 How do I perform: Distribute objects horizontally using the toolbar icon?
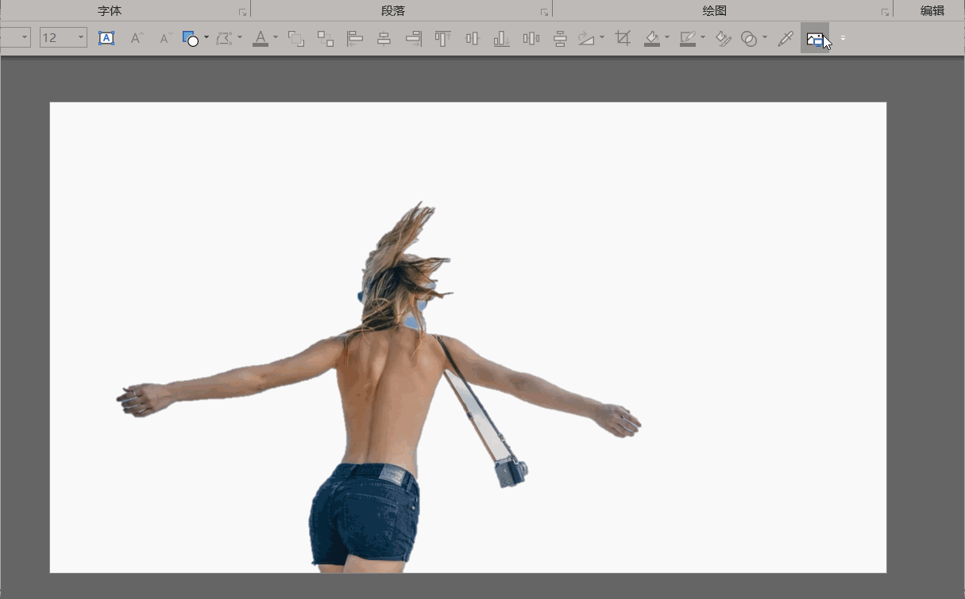click(x=531, y=38)
